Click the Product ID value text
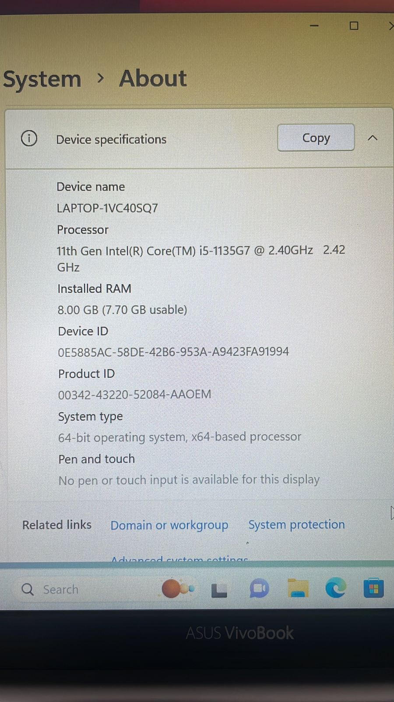The width and height of the screenshot is (394, 702). coord(134,394)
